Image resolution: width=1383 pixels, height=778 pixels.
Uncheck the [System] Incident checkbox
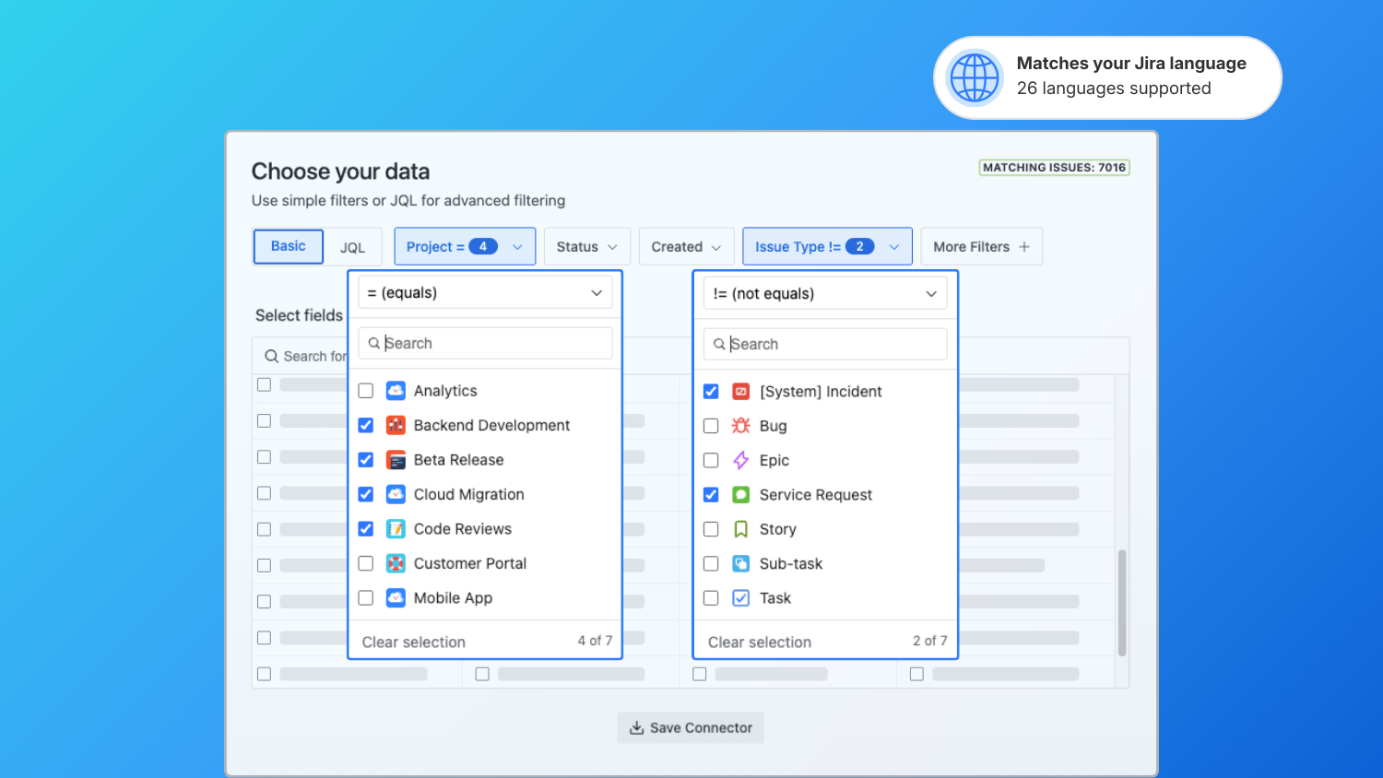(711, 392)
